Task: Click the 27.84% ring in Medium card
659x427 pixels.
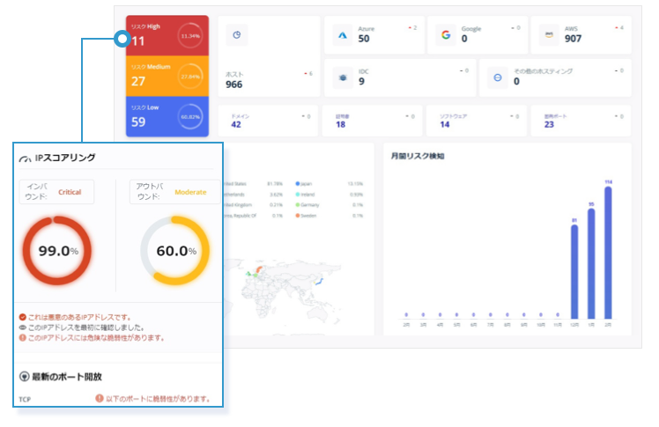Action: pyautogui.click(x=190, y=77)
